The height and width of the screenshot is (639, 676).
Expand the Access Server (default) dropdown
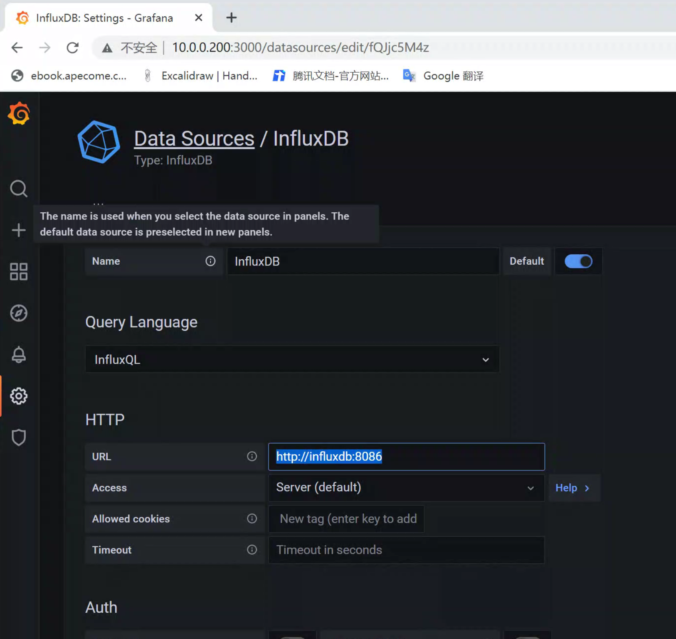click(406, 488)
